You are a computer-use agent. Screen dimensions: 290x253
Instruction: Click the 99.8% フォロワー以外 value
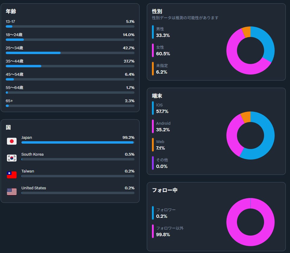coord(163,234)
